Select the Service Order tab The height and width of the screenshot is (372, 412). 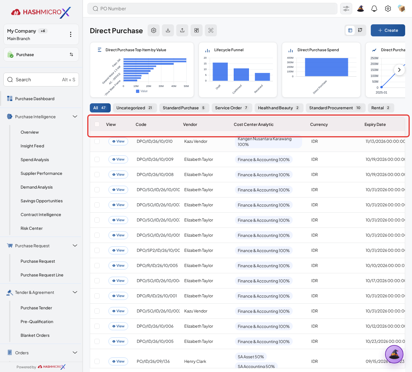[x=232, y=108]
